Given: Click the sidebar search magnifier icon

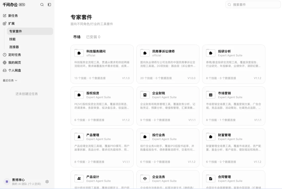Looking at the screenshot, I should pos(42,5).
